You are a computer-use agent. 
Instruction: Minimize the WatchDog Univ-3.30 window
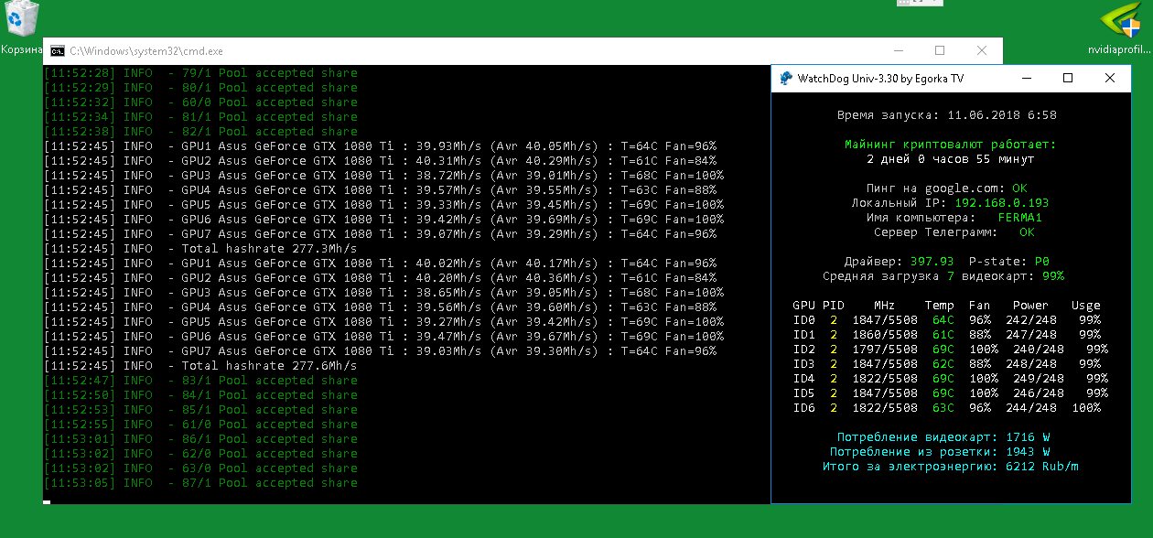tap(1026, 79)
